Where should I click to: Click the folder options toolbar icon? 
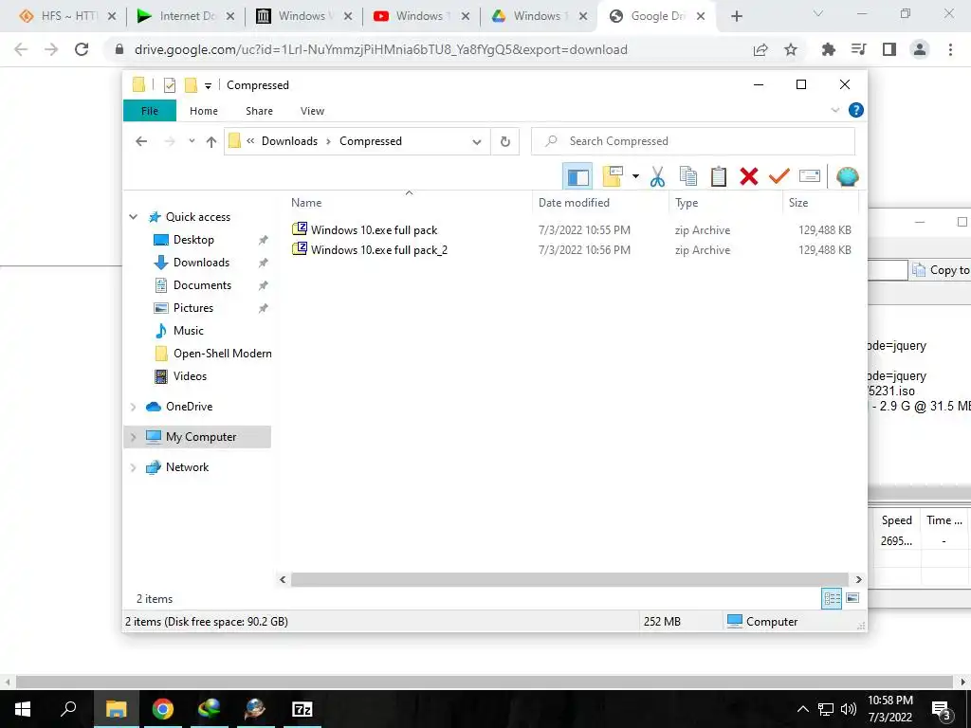(613, 176)
